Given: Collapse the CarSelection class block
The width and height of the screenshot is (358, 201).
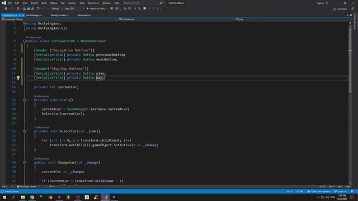Looking at the screenshot, I should coord(24,41).
